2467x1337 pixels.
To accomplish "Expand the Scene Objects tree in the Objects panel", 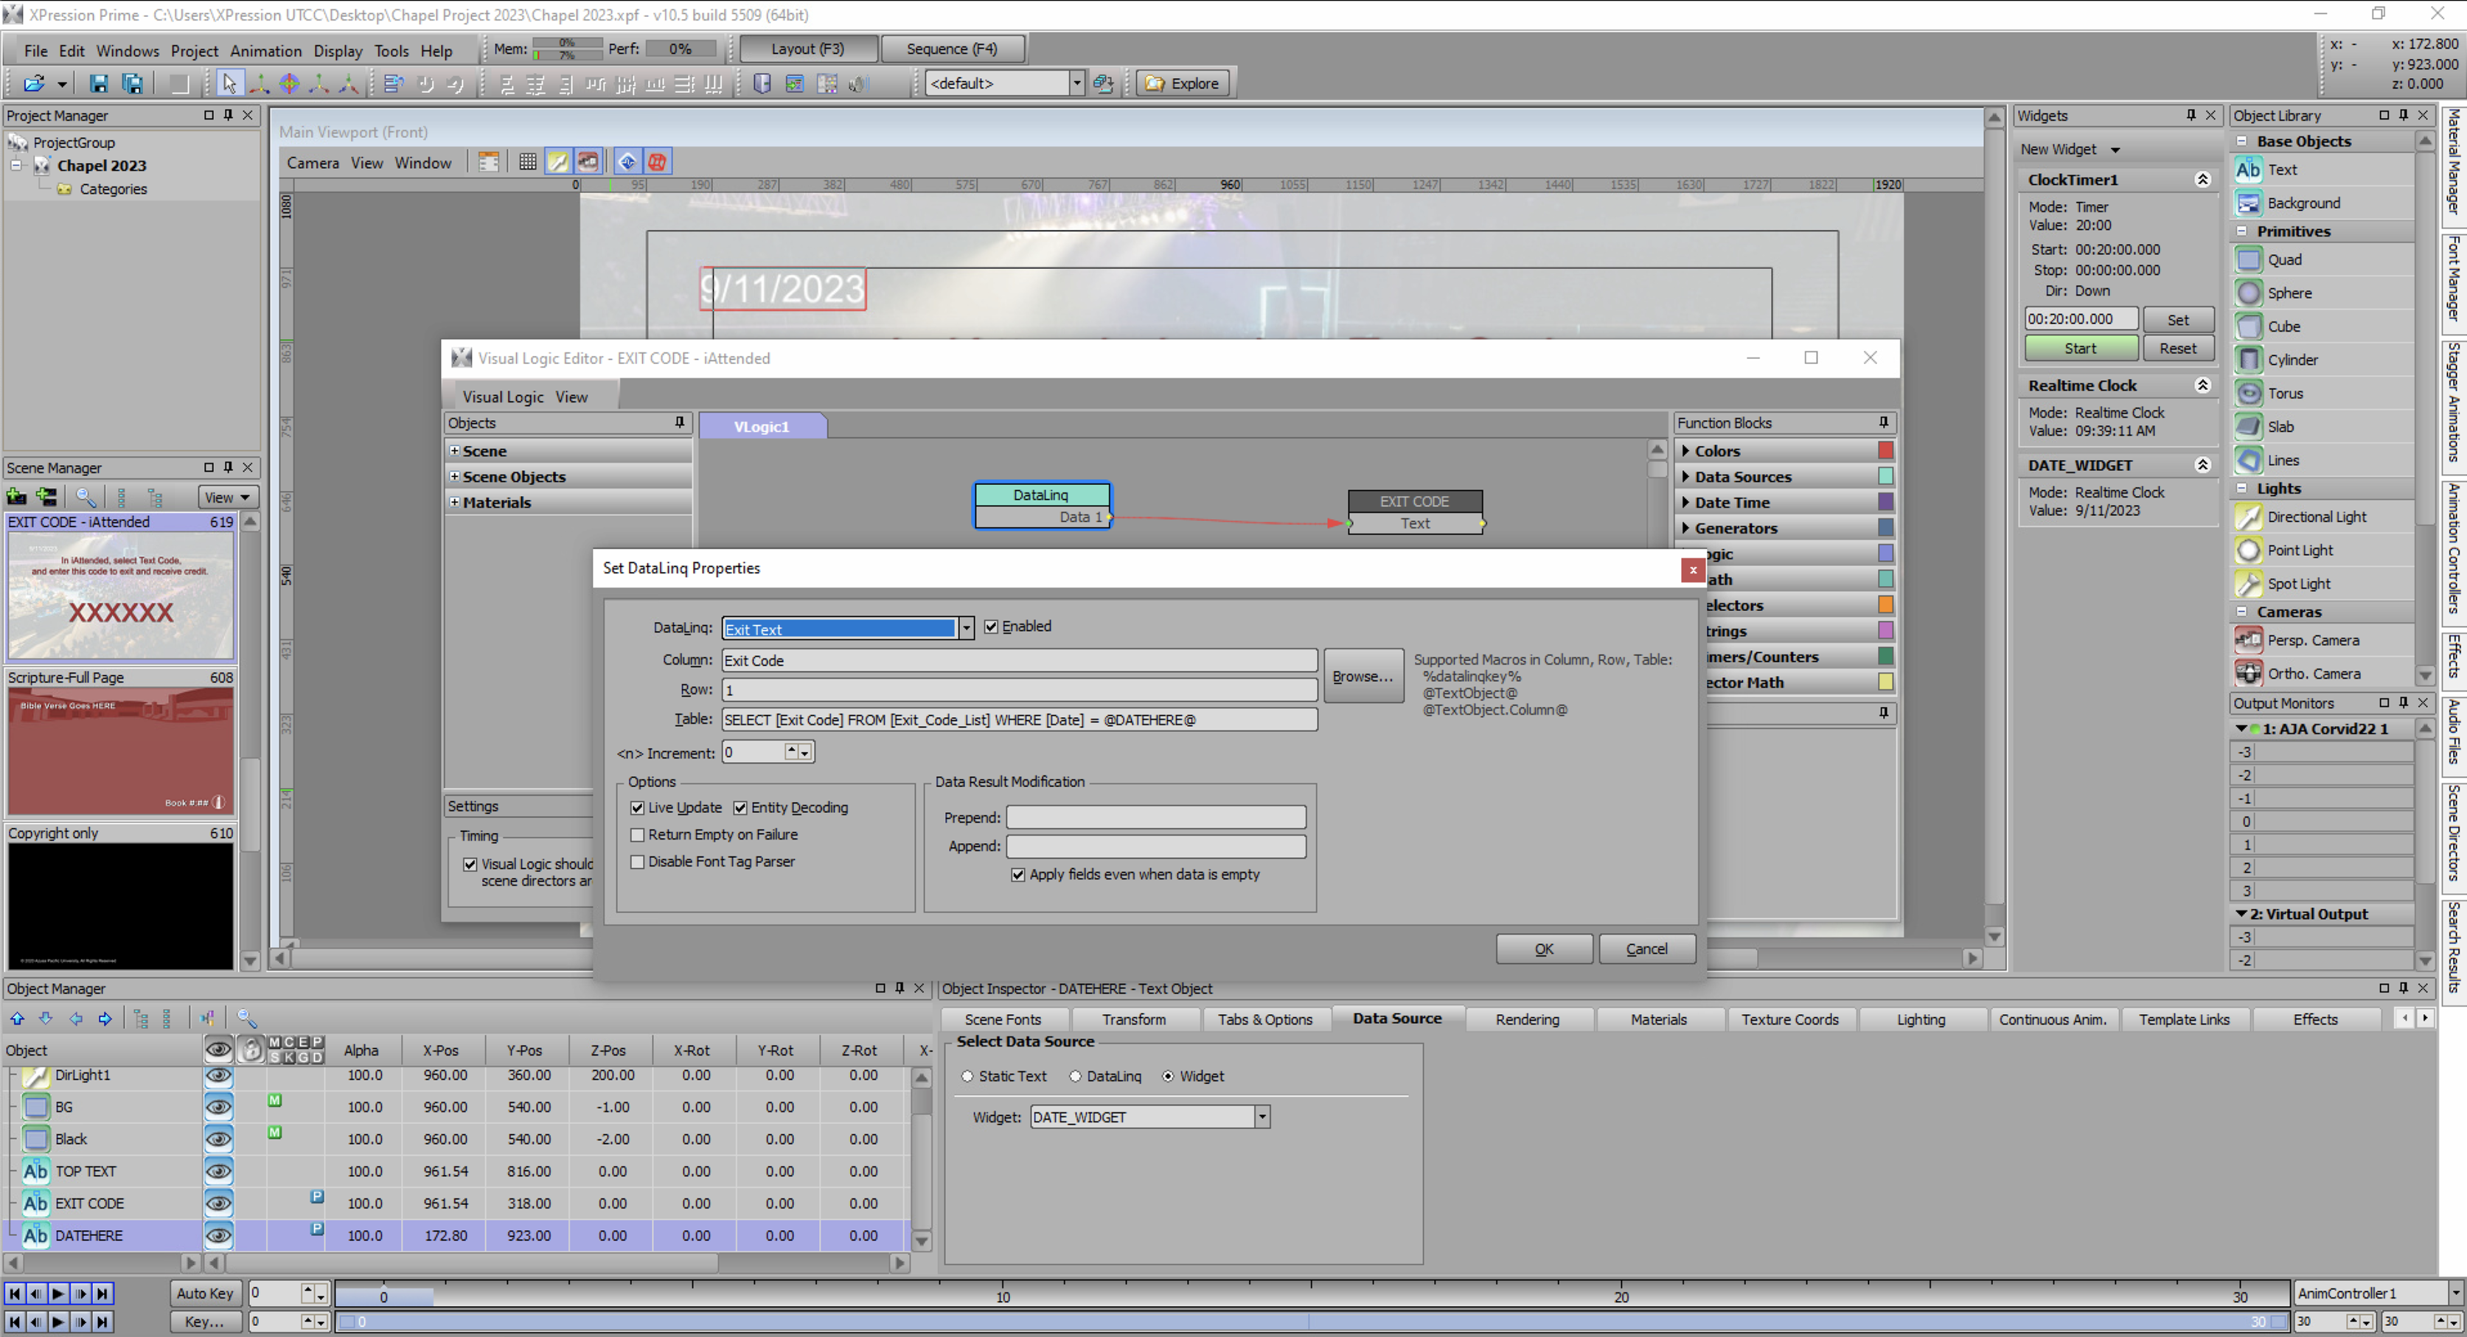I will pyautogui.click(x=456, y=475).
